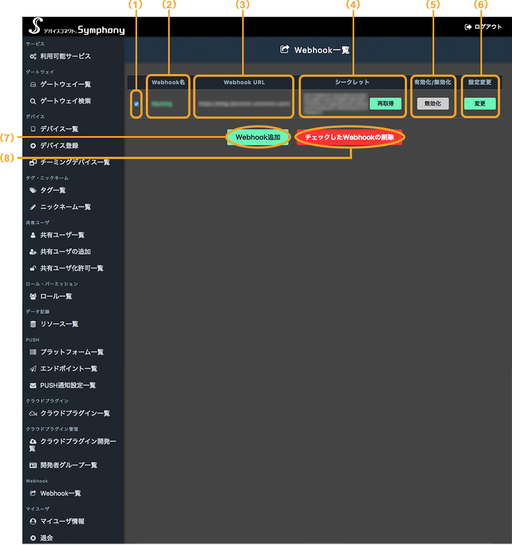Click the x-circle icon beside 退会

[33, 538]
